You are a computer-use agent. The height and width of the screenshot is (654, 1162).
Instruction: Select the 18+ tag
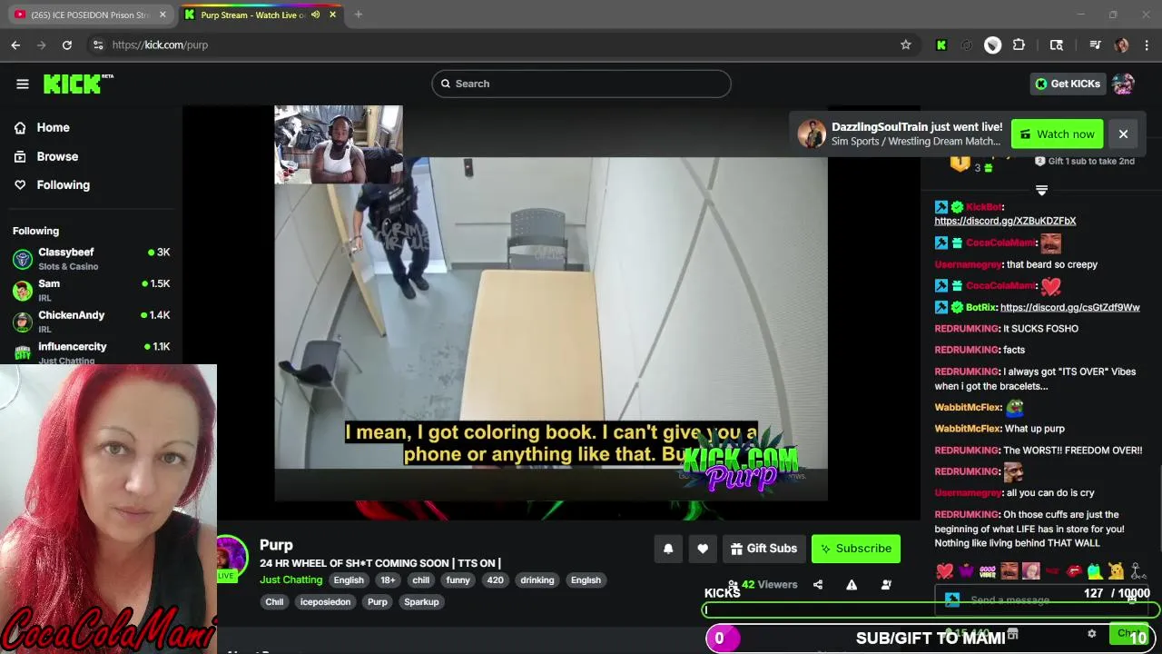click(x=388, y=580)
